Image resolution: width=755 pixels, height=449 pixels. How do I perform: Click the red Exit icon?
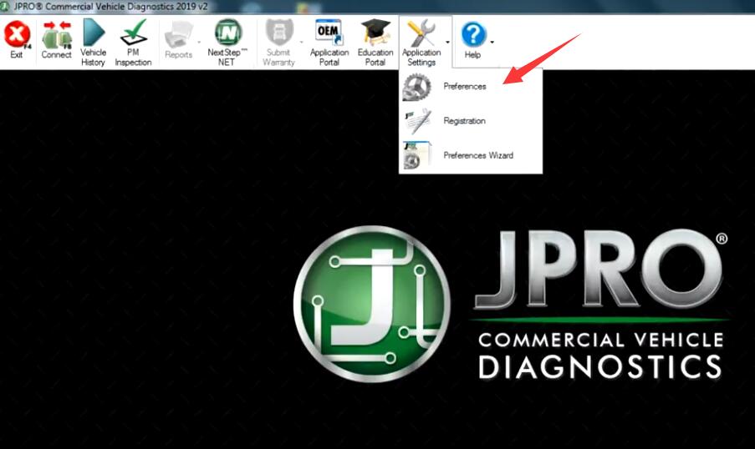[17, 34]
